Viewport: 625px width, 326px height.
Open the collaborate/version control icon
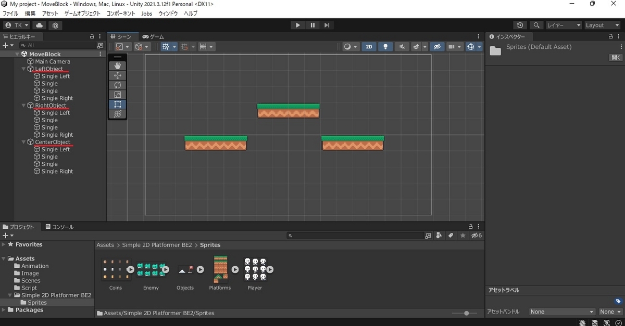[x=55, y=25]
